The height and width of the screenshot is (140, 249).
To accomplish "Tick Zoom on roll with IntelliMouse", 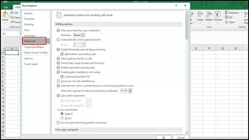I will [58, 81].
